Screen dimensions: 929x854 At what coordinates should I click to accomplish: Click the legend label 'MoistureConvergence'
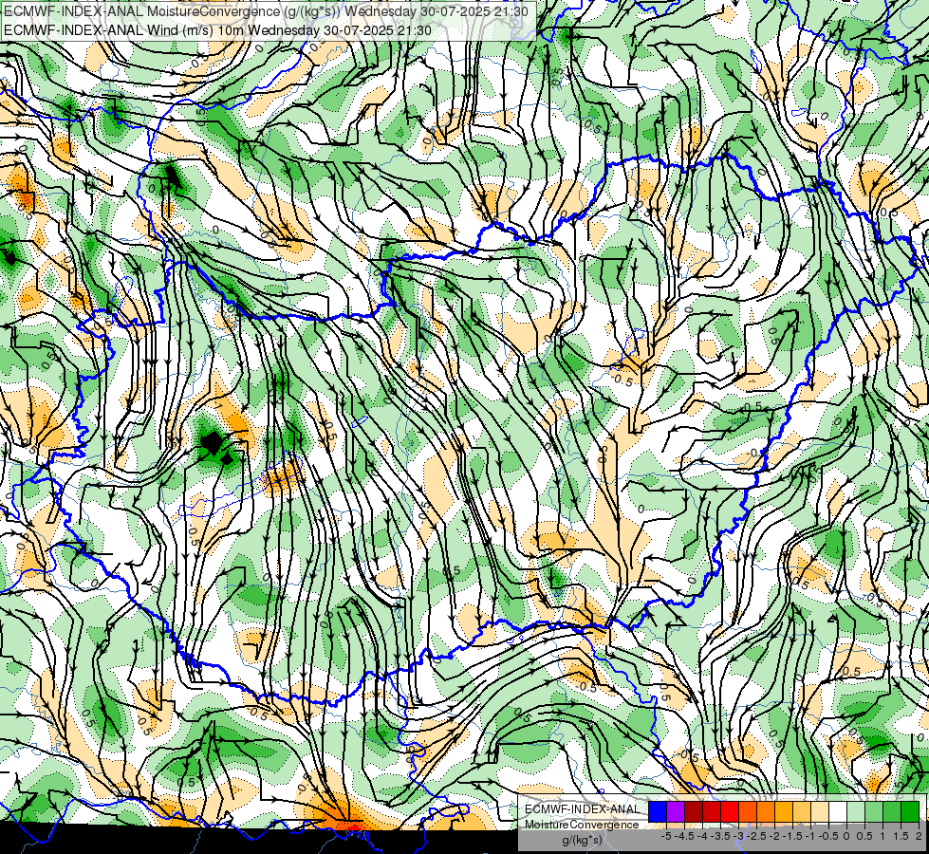[x=582, y=825]
